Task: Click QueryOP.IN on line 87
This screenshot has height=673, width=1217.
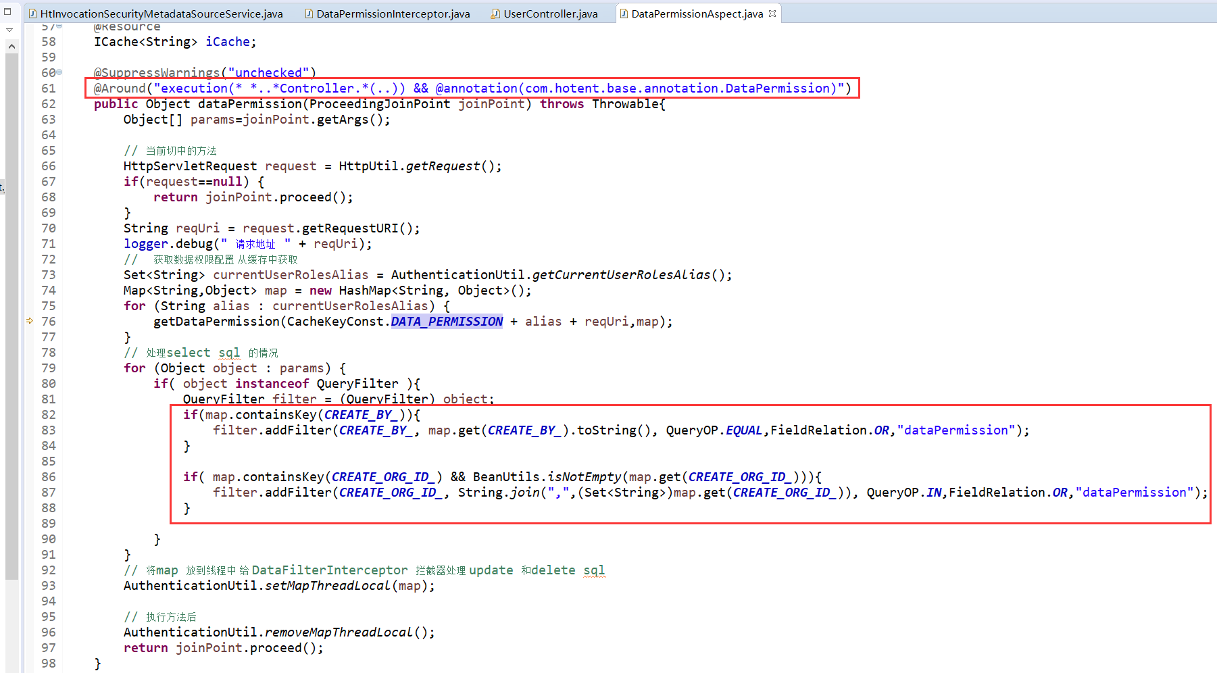Action: coord(904,492)
